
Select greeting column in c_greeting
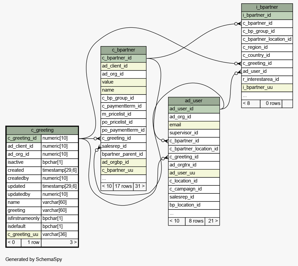tap(24, 211)
